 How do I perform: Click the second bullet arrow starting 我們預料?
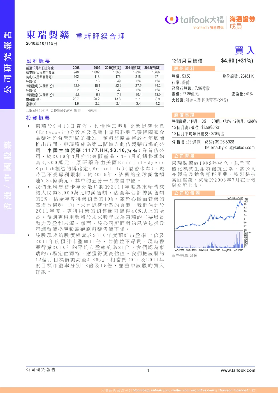click(x=28, y=187)
